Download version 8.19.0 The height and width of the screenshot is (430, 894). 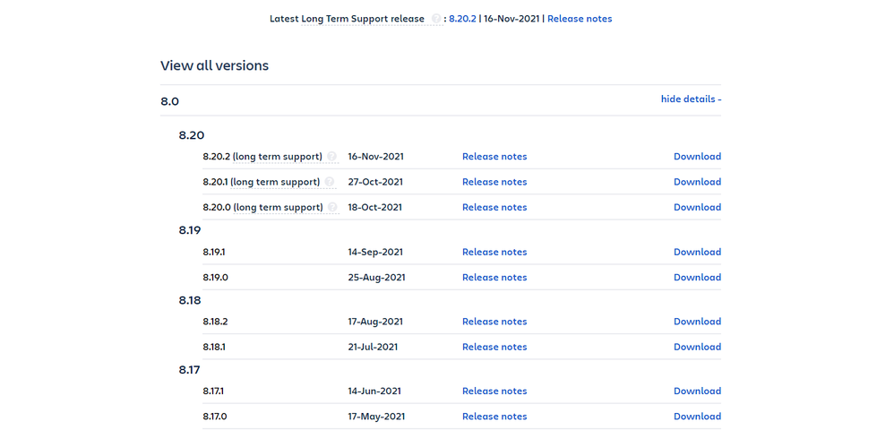pos(697,277)
